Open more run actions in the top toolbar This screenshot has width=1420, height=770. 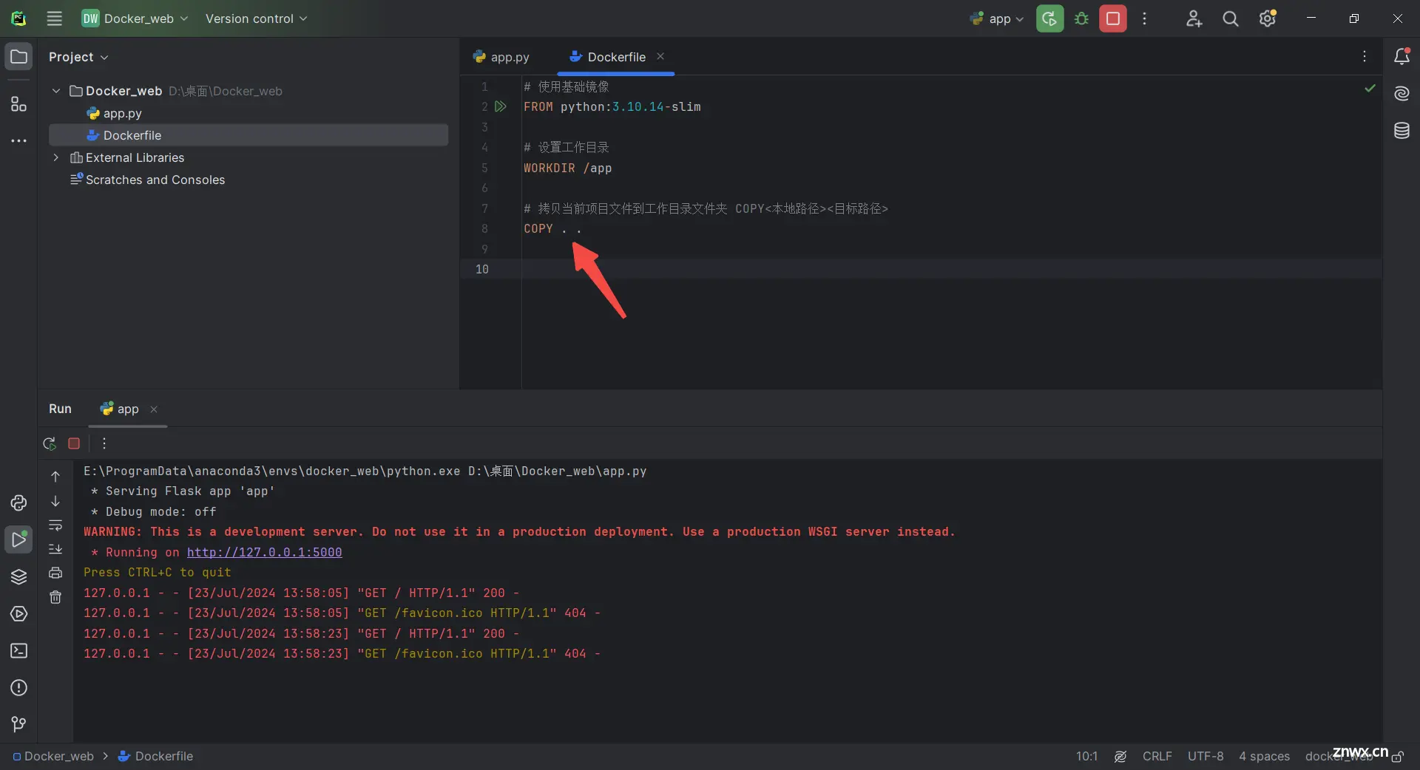[1144, 18]
